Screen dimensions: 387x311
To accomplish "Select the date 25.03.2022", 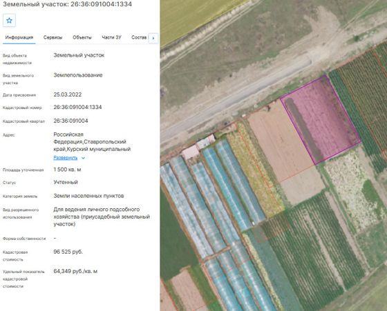I will (68, 94).
